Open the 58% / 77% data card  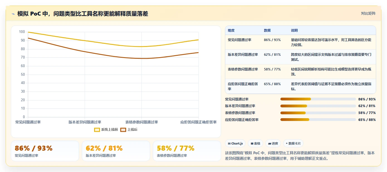187,151
